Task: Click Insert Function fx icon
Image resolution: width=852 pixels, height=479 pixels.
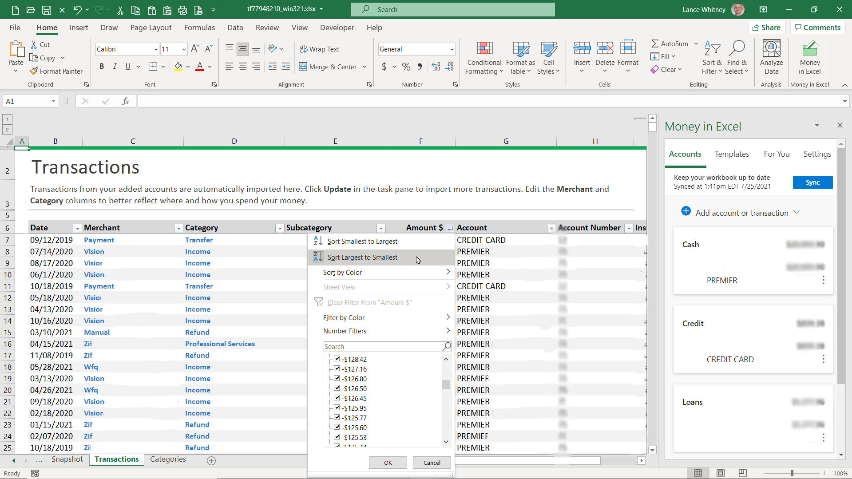Action: point(125,101)
